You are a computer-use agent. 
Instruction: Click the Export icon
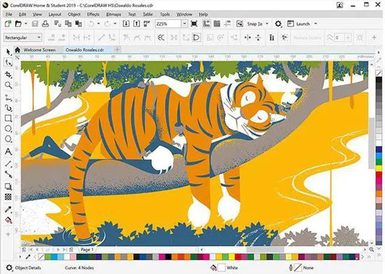tap(137, 24)
